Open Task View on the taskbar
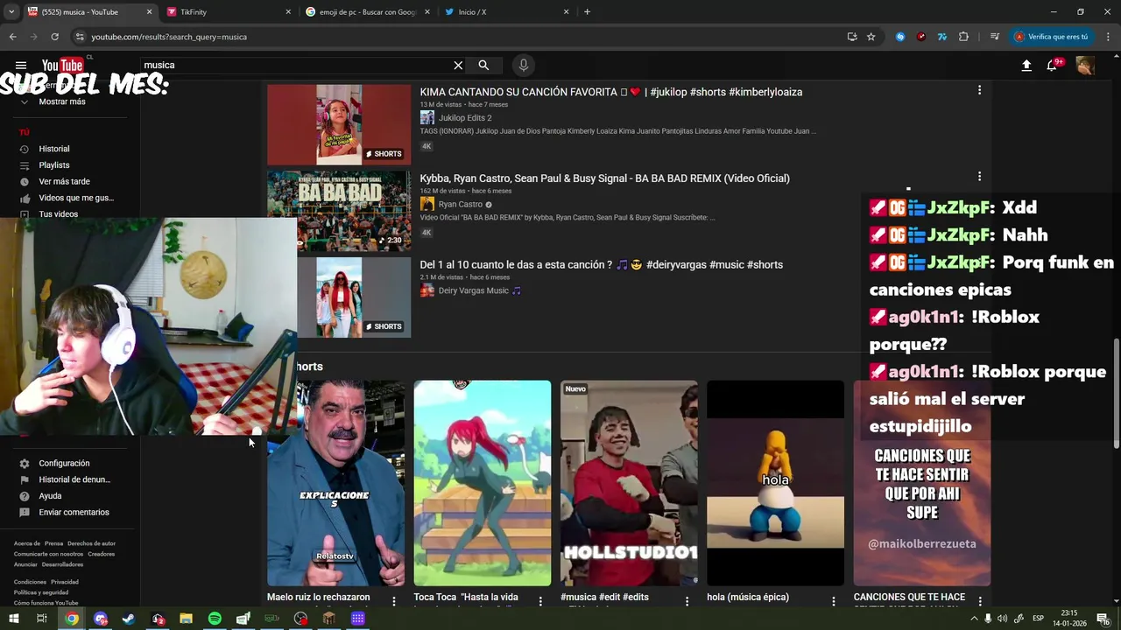 point(41,619)
